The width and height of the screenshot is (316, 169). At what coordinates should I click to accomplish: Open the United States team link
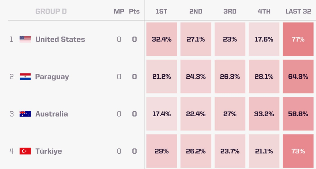coord(60,39)
